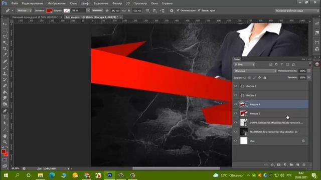321x180 pixels.
Task: Select the Фон layer thumbnail
Action: [x=244, y=141]
